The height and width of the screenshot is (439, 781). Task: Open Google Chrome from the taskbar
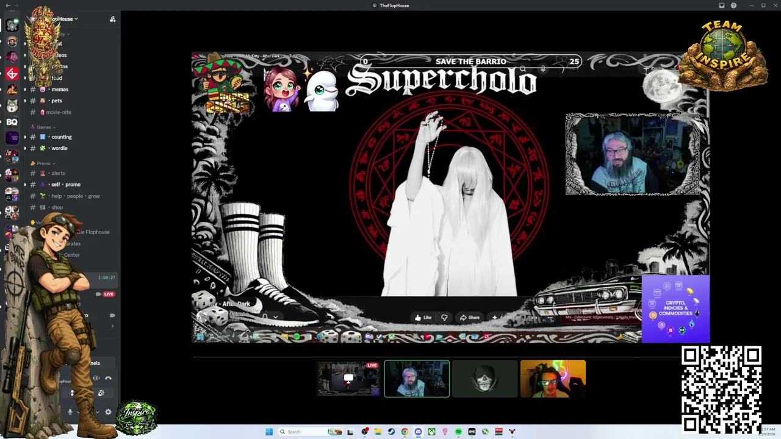[405, 432]
